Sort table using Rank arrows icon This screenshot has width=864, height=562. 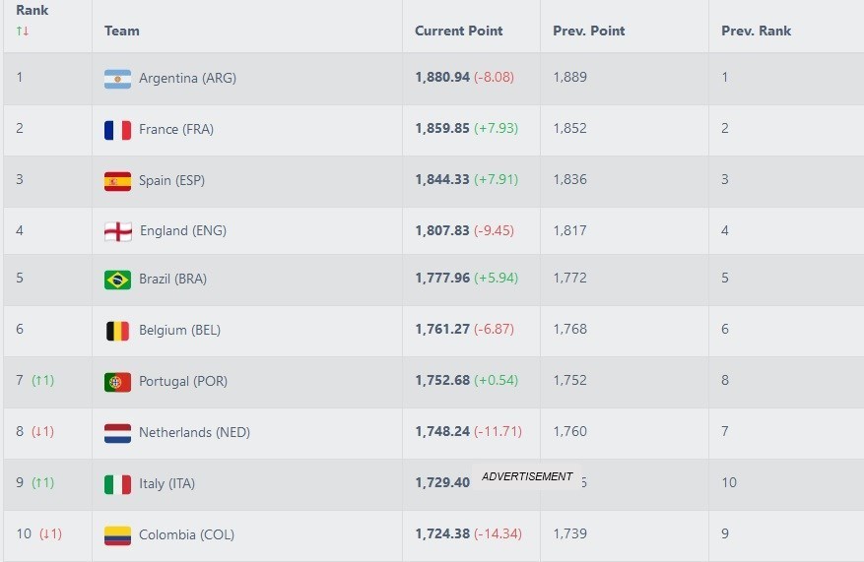tap(23, 31)
